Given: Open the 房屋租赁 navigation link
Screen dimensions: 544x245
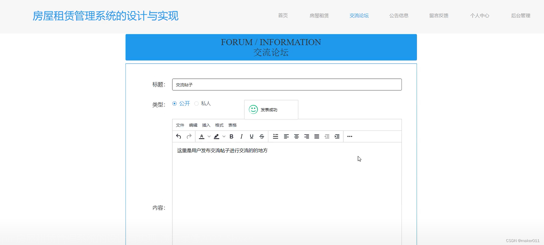Looking at the screenshot, I should [x=319, y=16].
